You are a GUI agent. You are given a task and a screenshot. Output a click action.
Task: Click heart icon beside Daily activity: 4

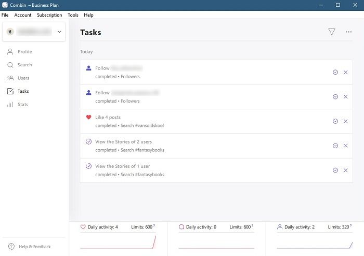(83, 227)
